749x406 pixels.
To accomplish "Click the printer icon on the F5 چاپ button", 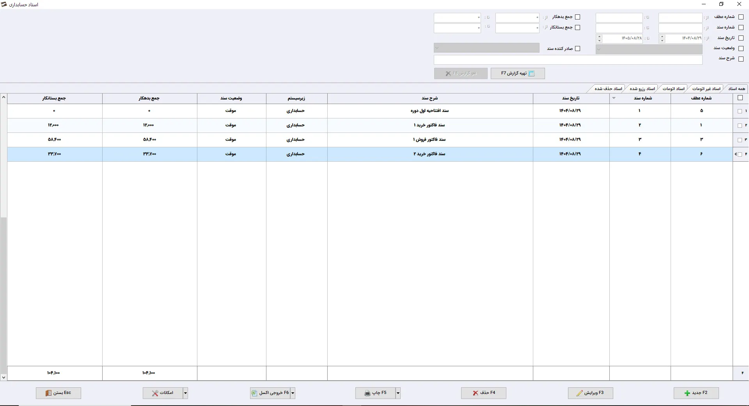I will coord(367,393).
